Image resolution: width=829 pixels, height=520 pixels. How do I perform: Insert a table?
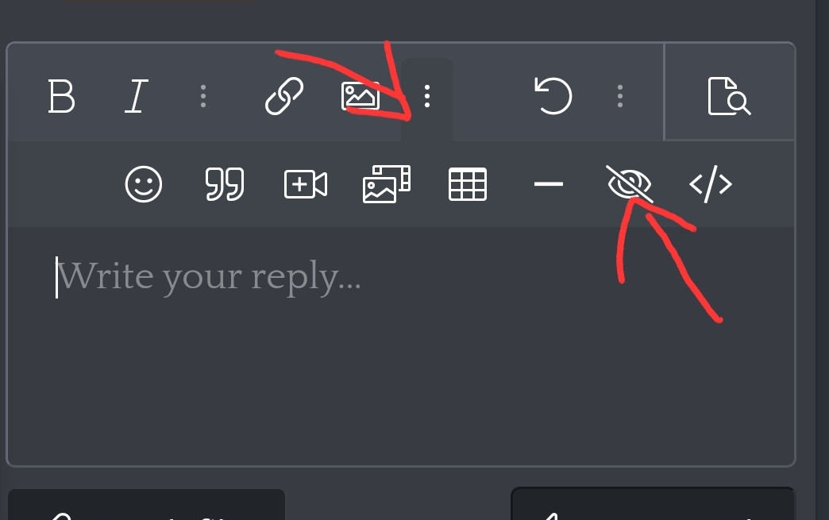468,184
